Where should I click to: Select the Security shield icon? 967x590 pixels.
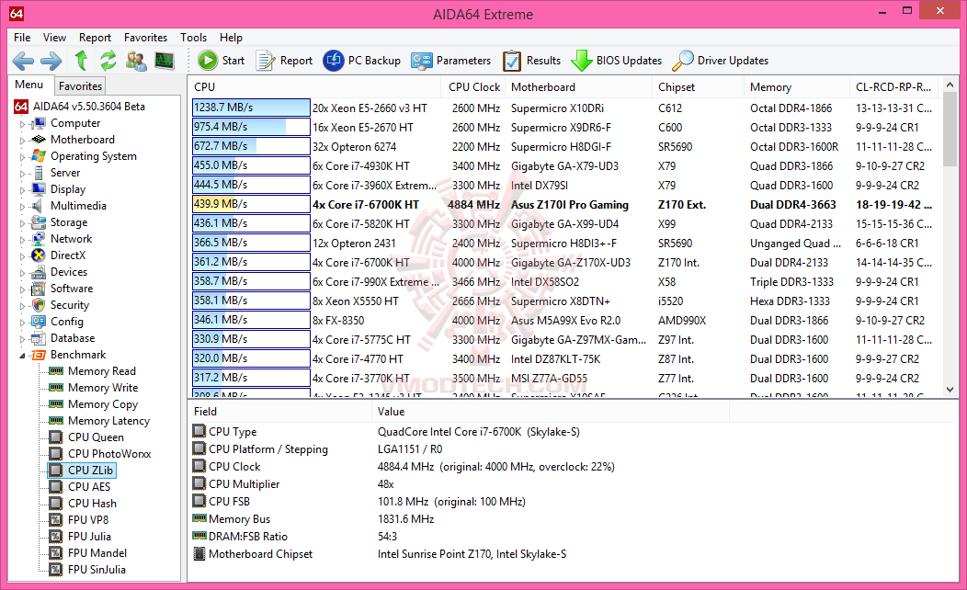coord(39,305)
